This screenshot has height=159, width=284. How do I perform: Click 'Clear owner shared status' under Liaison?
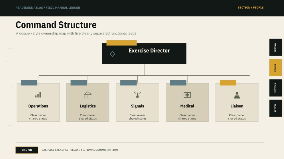[x=237, y=117]
